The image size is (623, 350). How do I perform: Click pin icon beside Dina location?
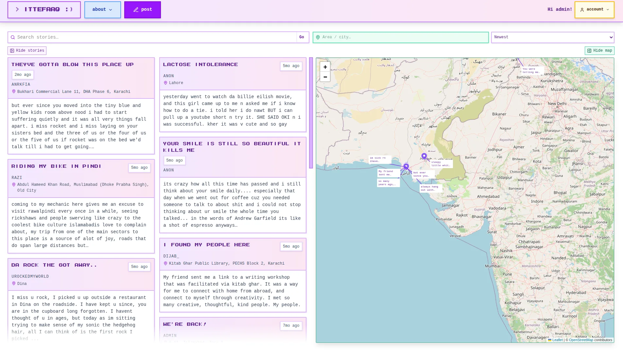(x=14, y=284)
